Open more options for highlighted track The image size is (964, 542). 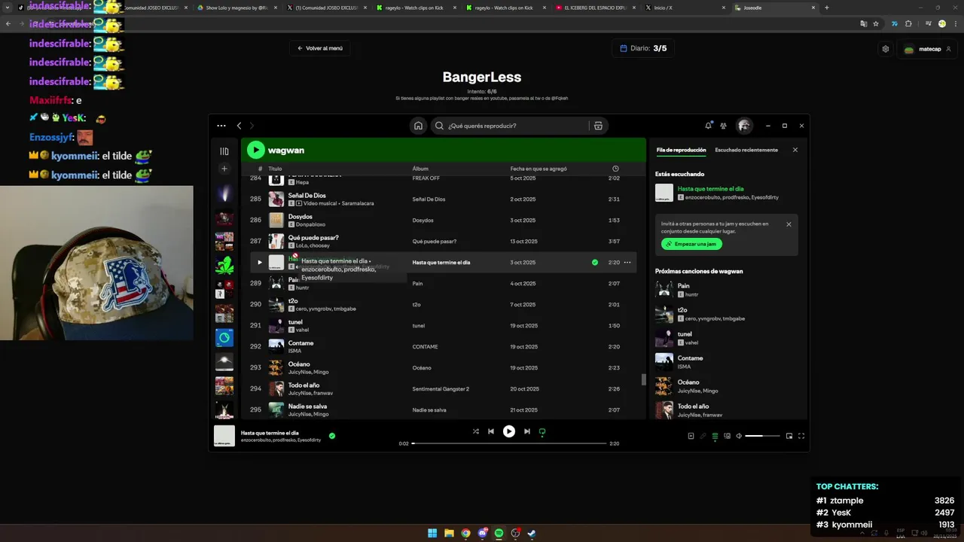point(627,263)
